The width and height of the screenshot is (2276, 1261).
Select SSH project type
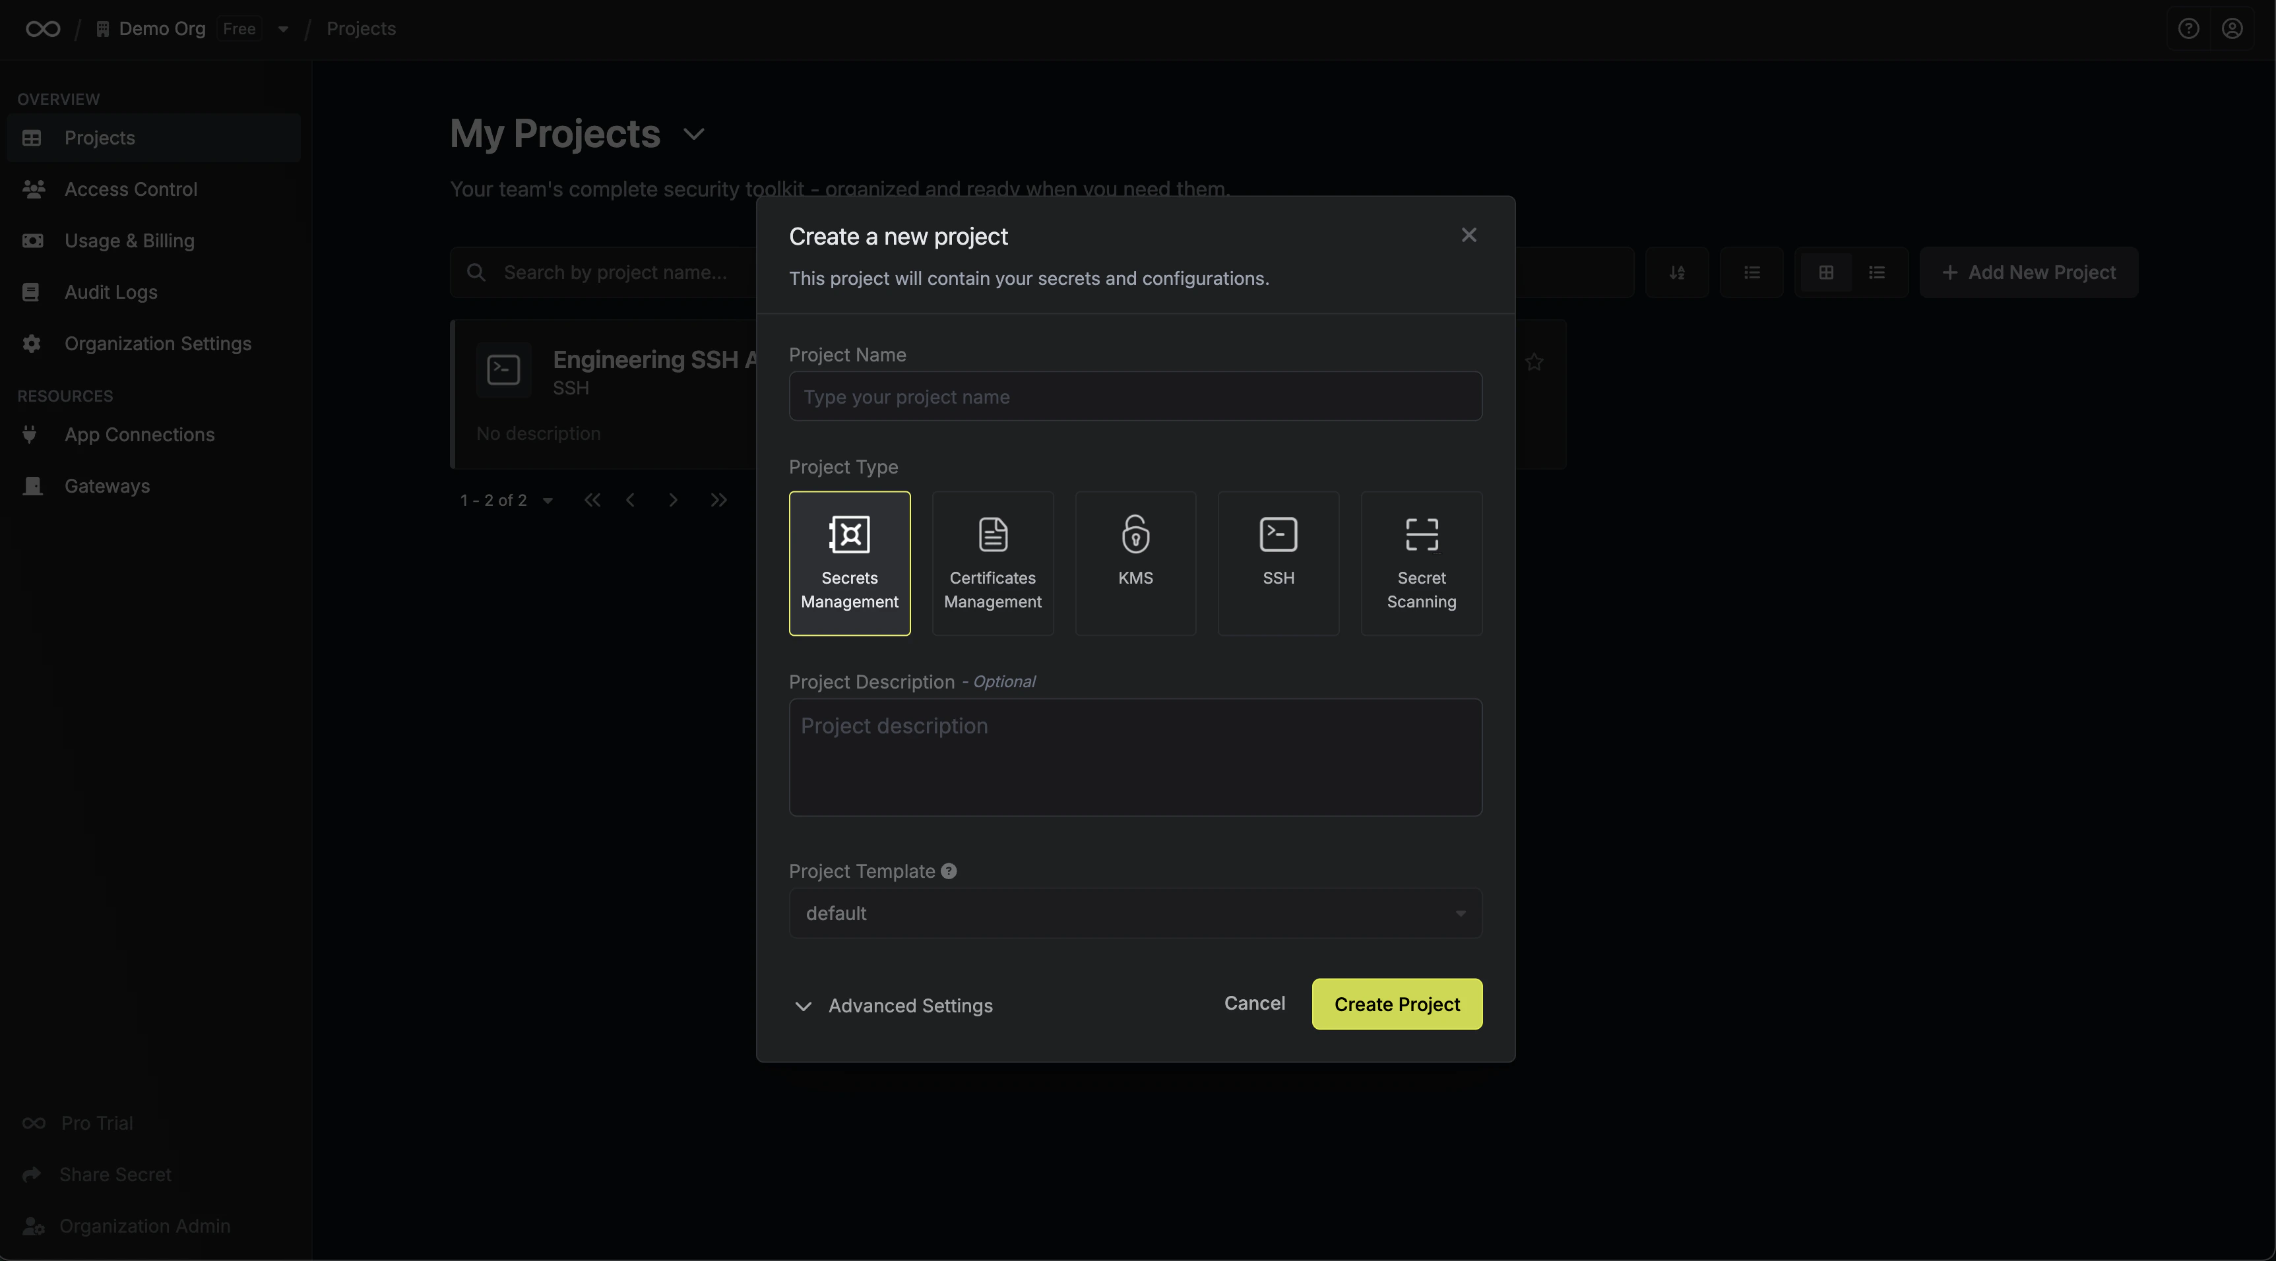(x=1278, y=563)
